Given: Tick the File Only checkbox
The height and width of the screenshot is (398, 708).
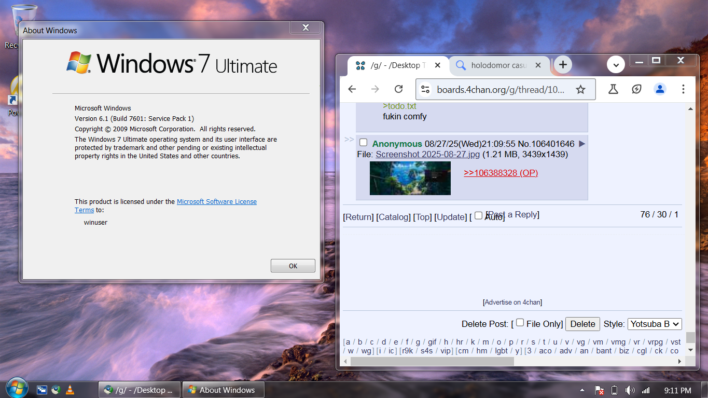Looking at the screenshot, I should coord(520,323).
